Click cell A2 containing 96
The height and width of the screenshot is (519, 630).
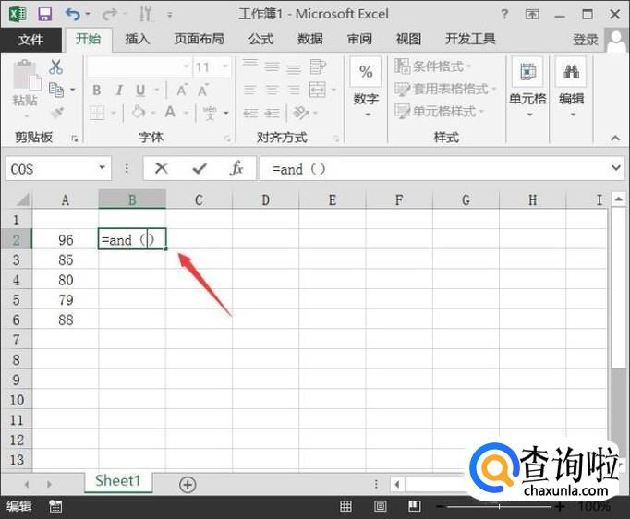click(66, 239)
